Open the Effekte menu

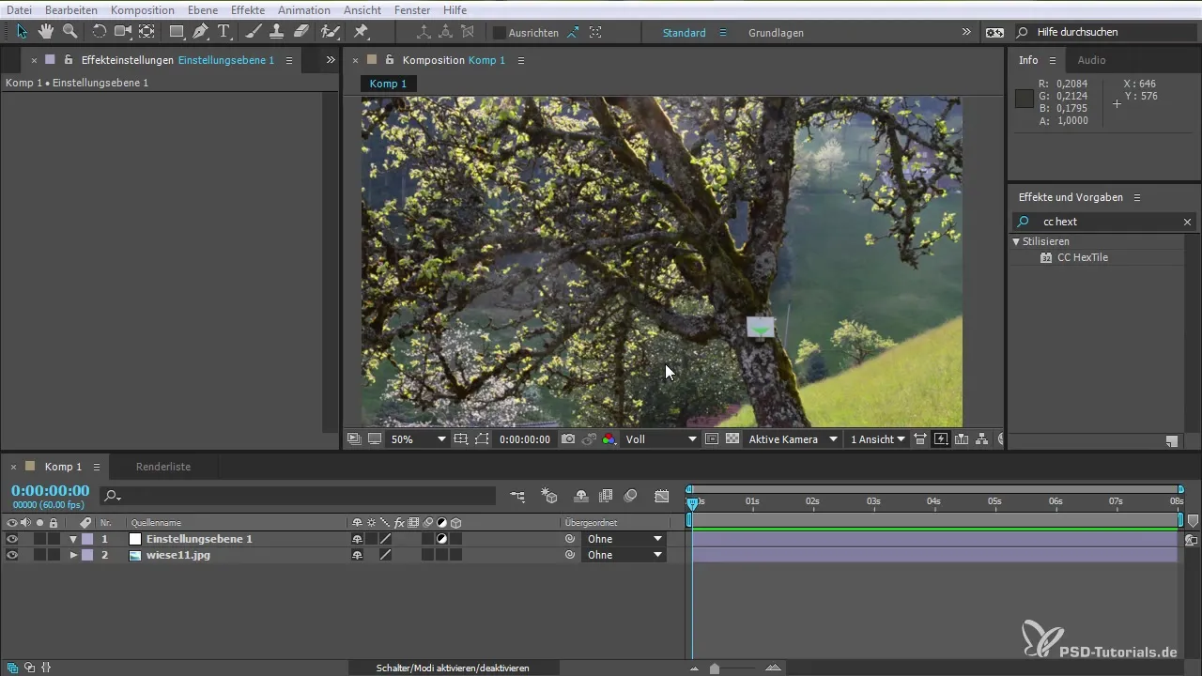[248, 9]
